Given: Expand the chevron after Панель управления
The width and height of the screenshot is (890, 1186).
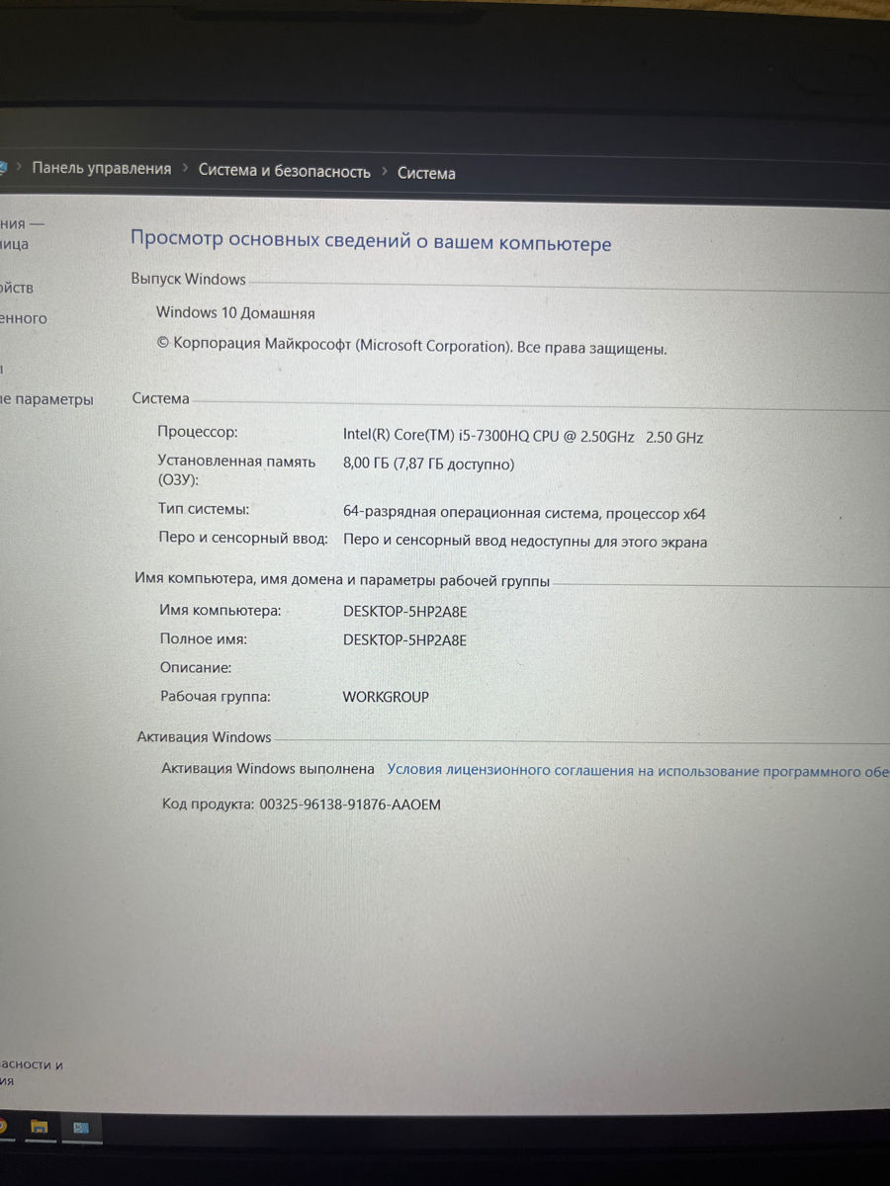Looking at the screenshot, I should tap(184, 169).
